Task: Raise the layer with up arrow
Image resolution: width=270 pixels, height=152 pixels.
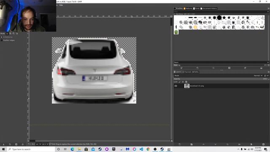Action: point(203,144)
